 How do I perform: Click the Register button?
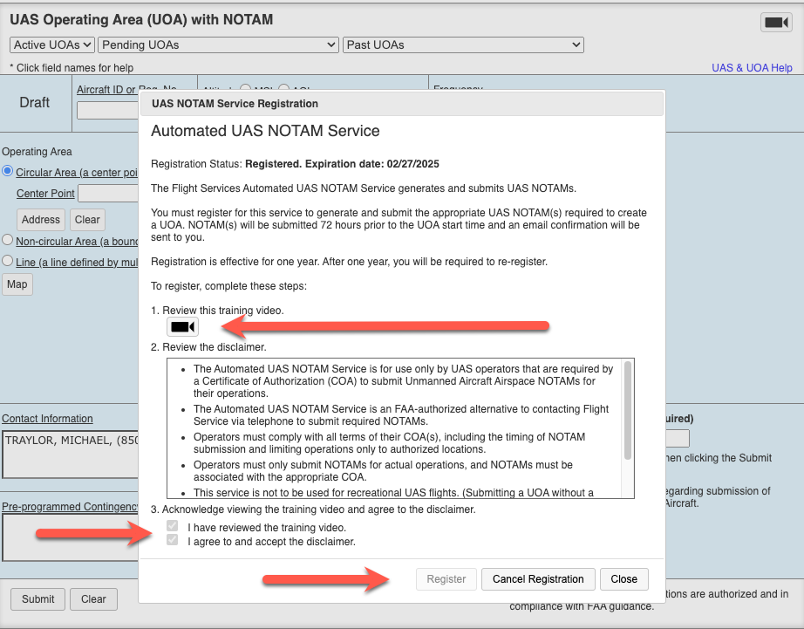point(446,579)
